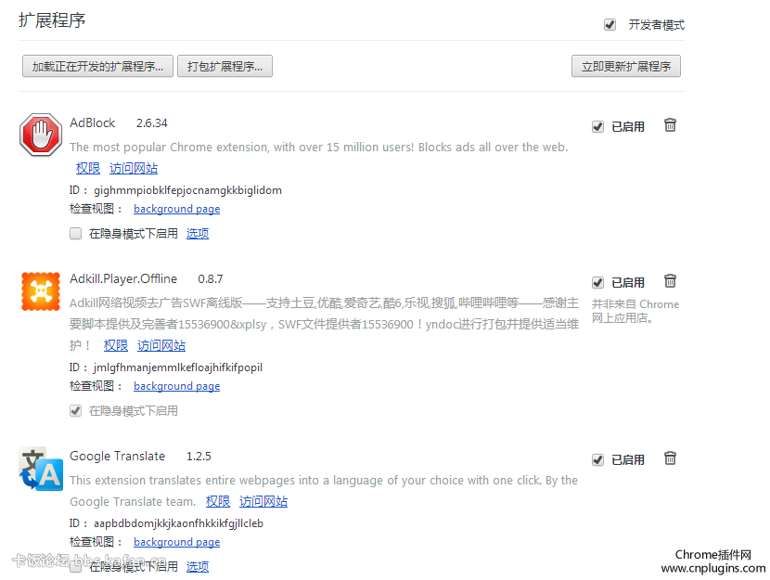
Task: Click the 打包扩展程序 button
Action: pos(225,67)
